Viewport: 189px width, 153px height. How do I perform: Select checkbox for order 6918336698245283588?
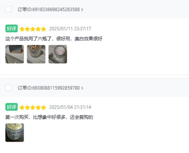(x=8, y=9)
